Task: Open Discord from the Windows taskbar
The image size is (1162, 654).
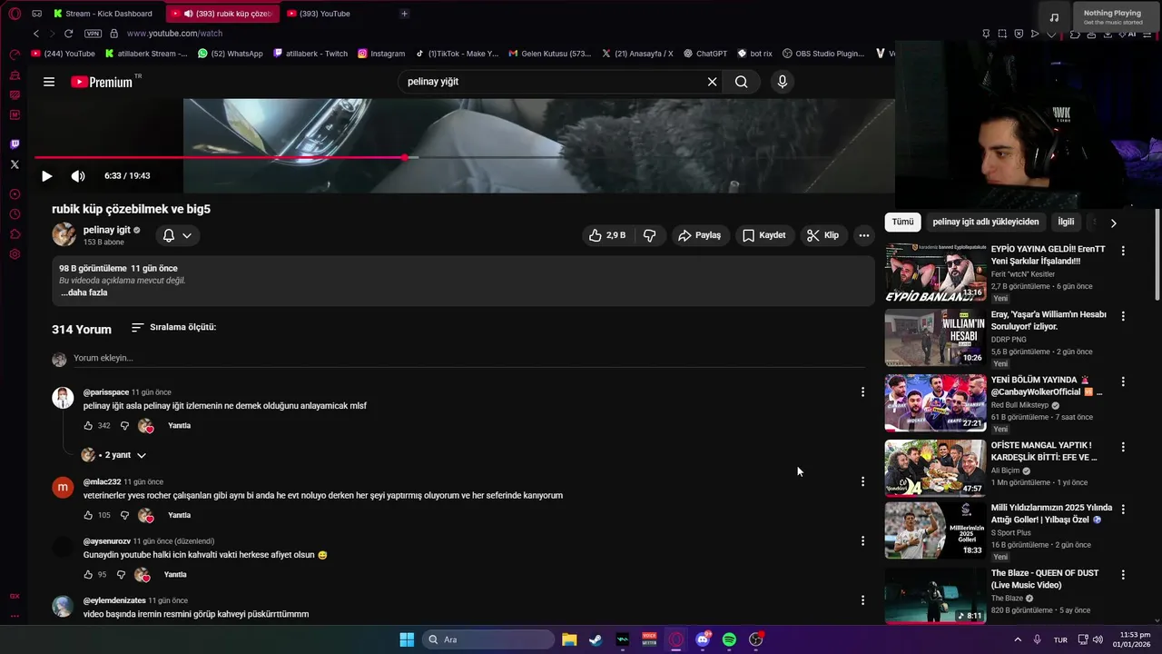Action: point(703,640)
